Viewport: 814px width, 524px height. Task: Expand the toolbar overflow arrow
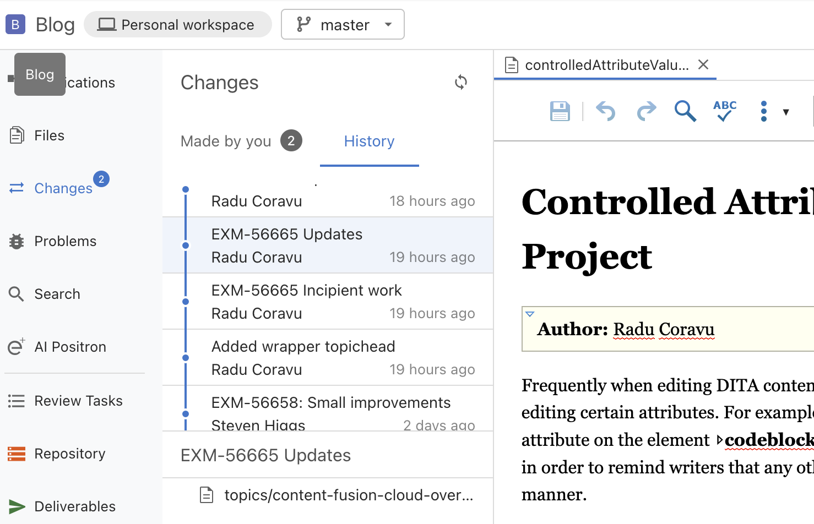pos(786,112)
